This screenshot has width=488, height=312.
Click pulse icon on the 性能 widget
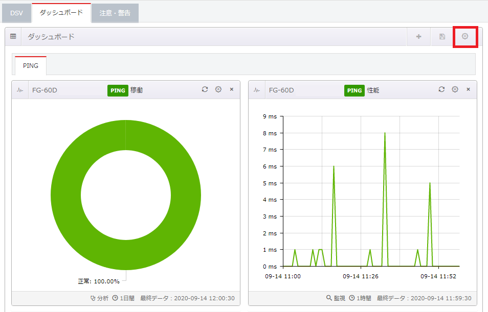[257, 90]
